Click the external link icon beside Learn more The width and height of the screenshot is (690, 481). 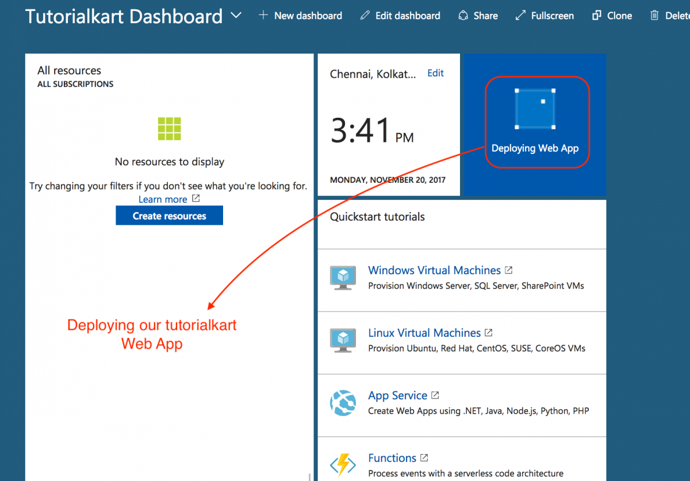(x=195, y=199)
